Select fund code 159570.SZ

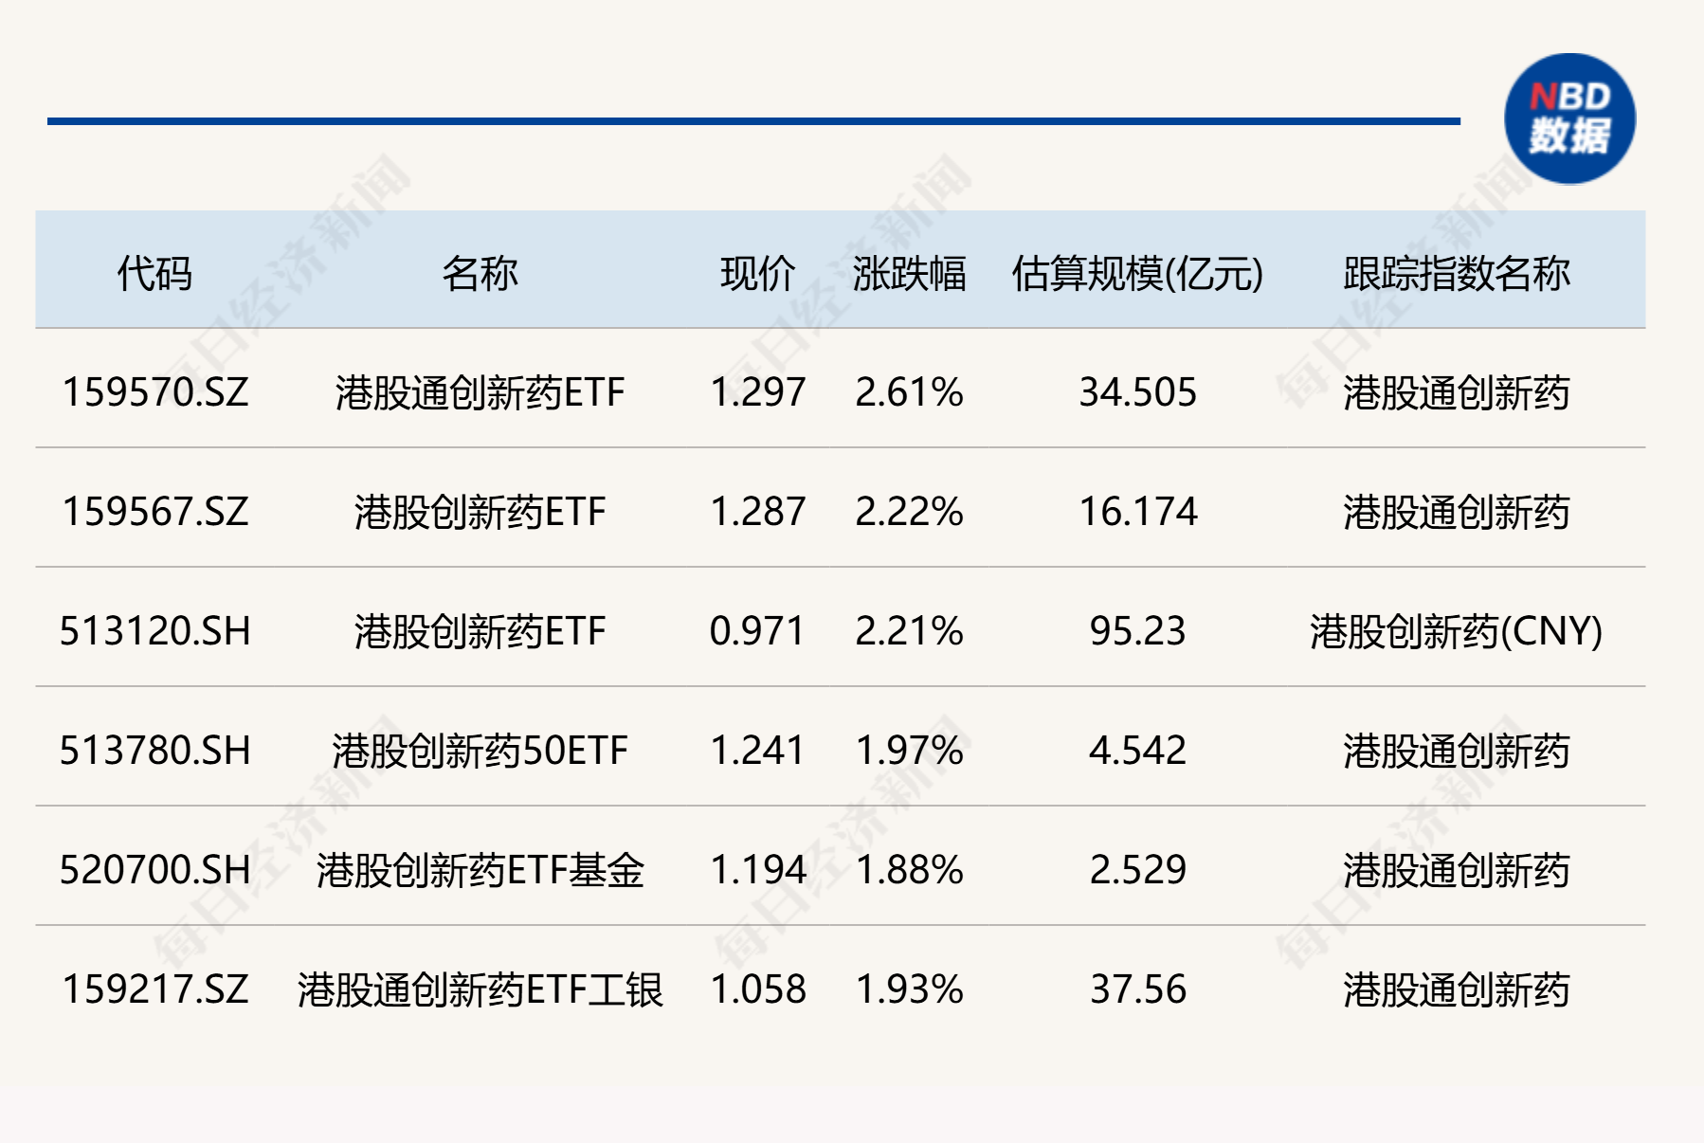pos(155,392)
